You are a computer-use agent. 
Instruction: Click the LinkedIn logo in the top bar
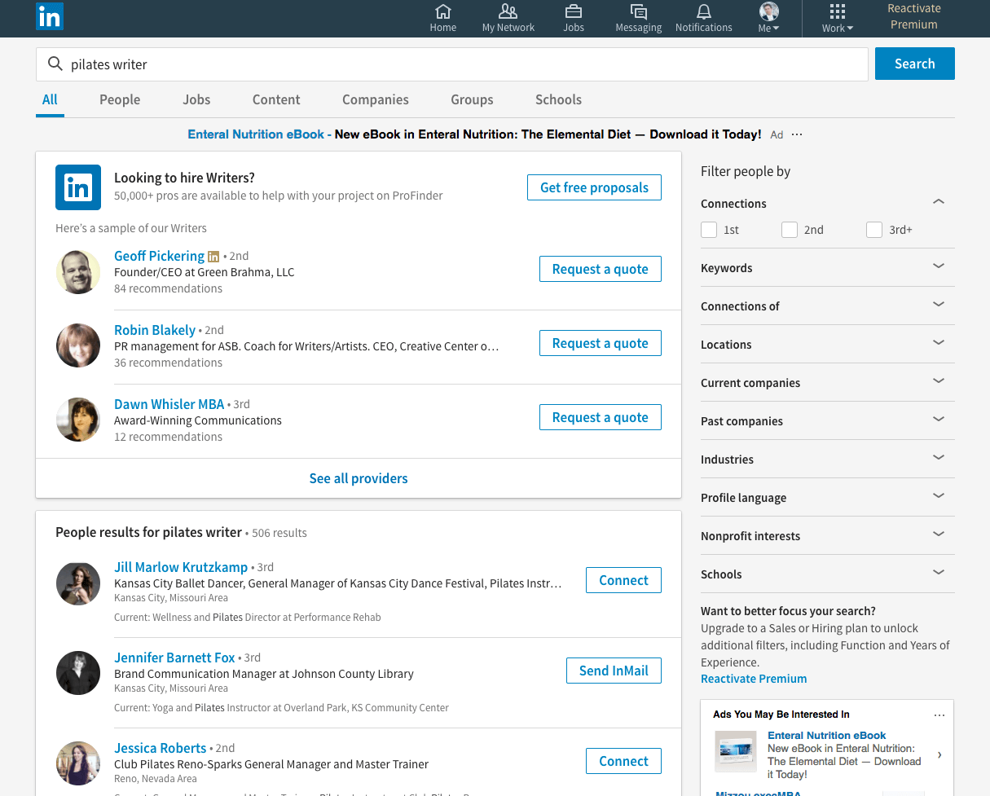click(50, 17)
